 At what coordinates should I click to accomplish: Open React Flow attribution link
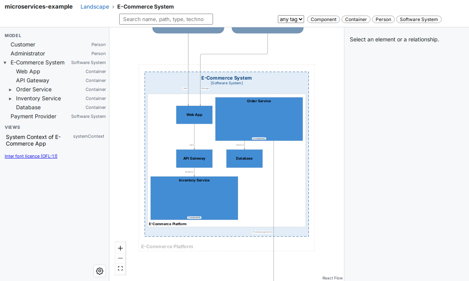click(333, 278)
